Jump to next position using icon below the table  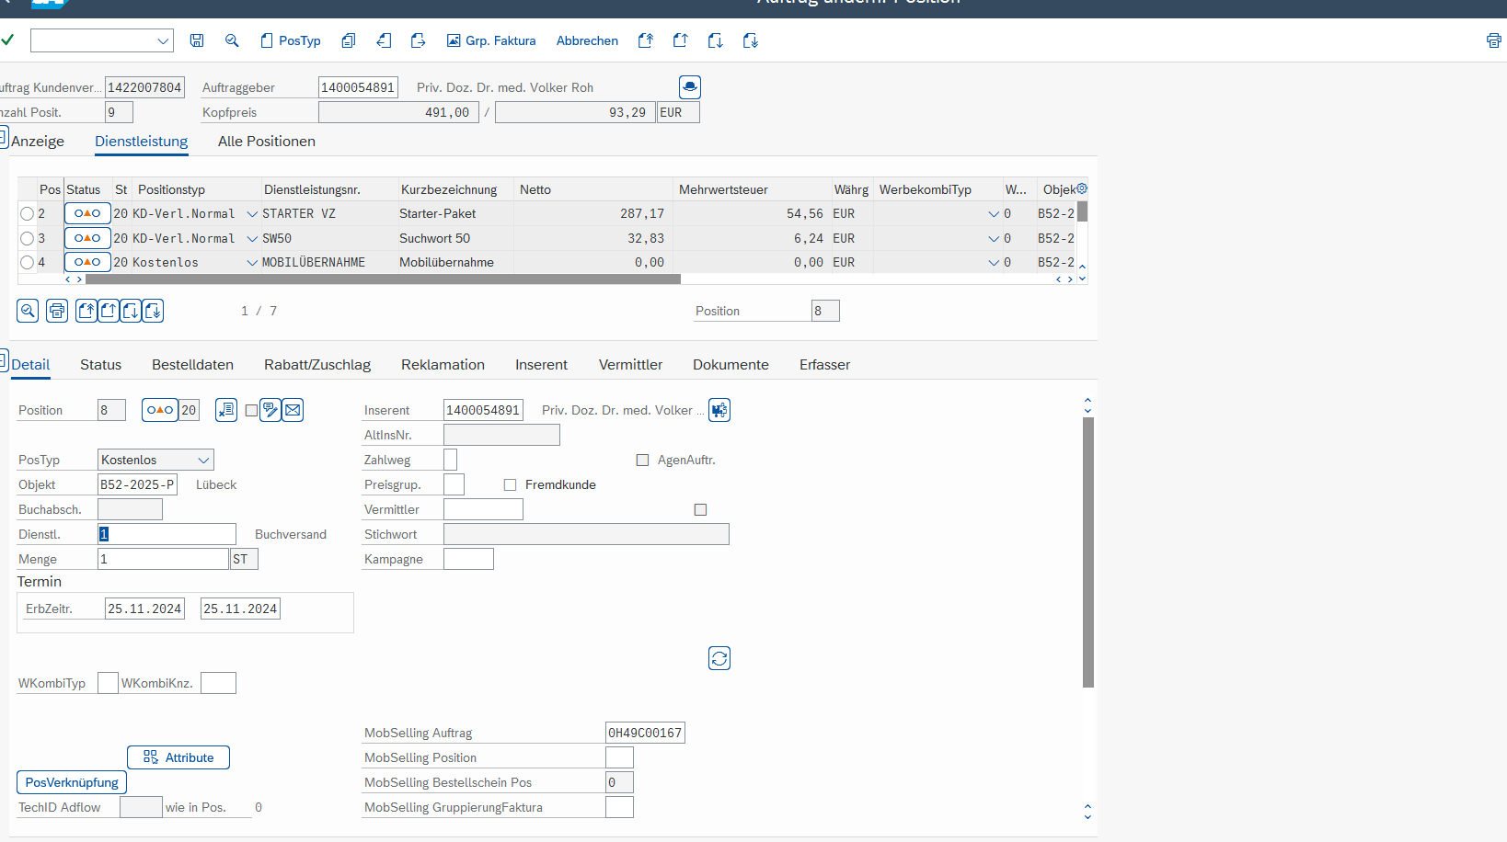[x=131, y=311]
